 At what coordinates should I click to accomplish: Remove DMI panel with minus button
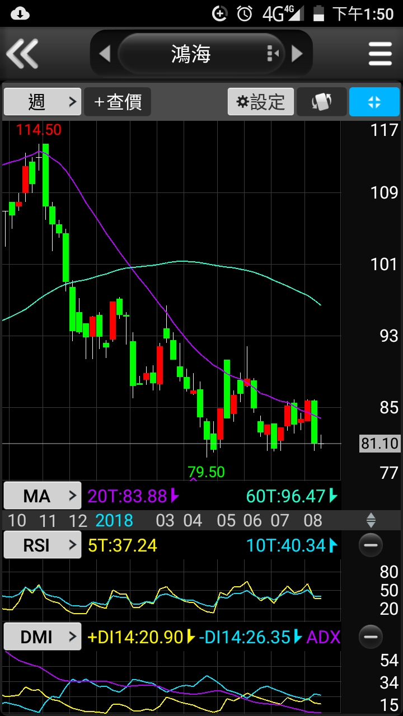coord(371,637)
